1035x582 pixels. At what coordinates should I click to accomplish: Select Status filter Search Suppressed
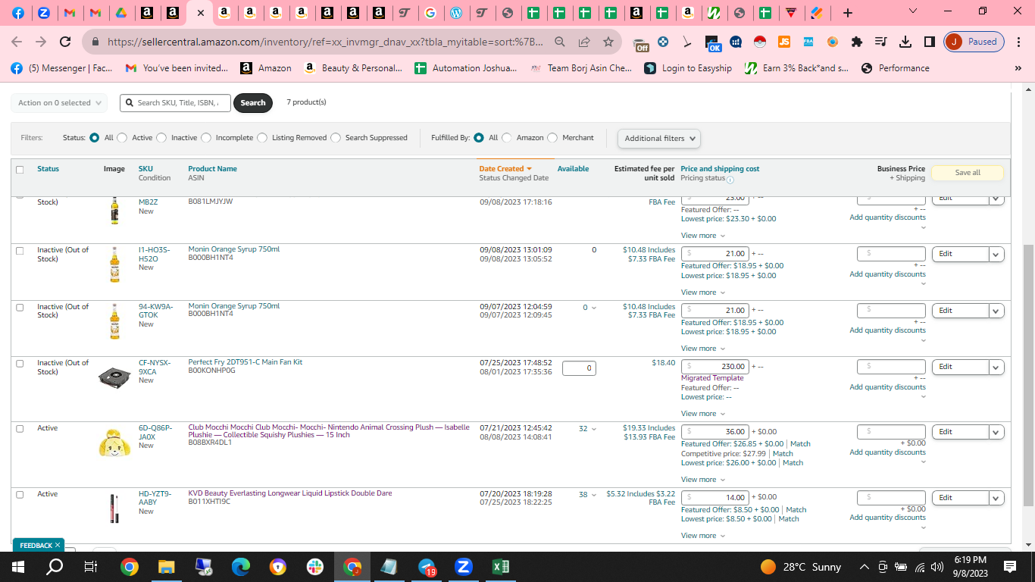pos(336,138)
